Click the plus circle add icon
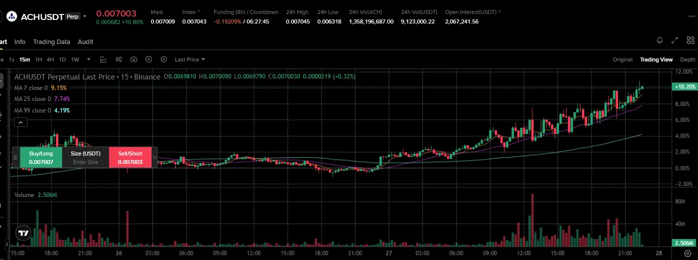Image resolution: width=698 pixels, height=260 pixels. pos(148,59)
